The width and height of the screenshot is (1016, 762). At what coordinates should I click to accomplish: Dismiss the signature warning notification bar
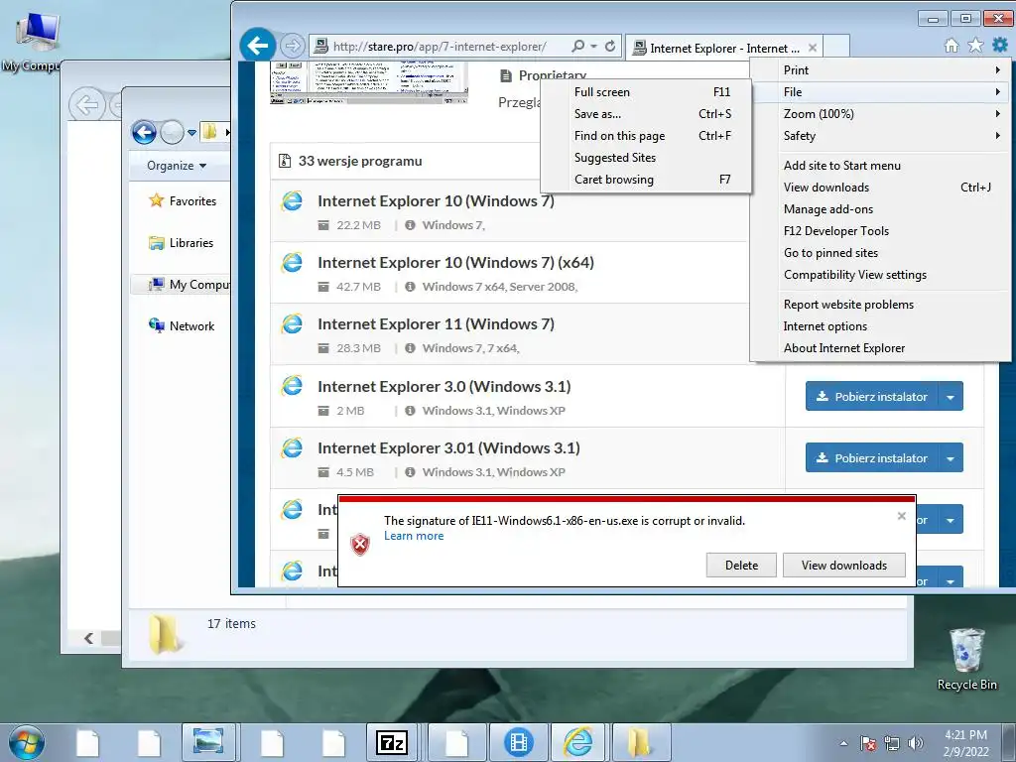[x=901, y=516]
